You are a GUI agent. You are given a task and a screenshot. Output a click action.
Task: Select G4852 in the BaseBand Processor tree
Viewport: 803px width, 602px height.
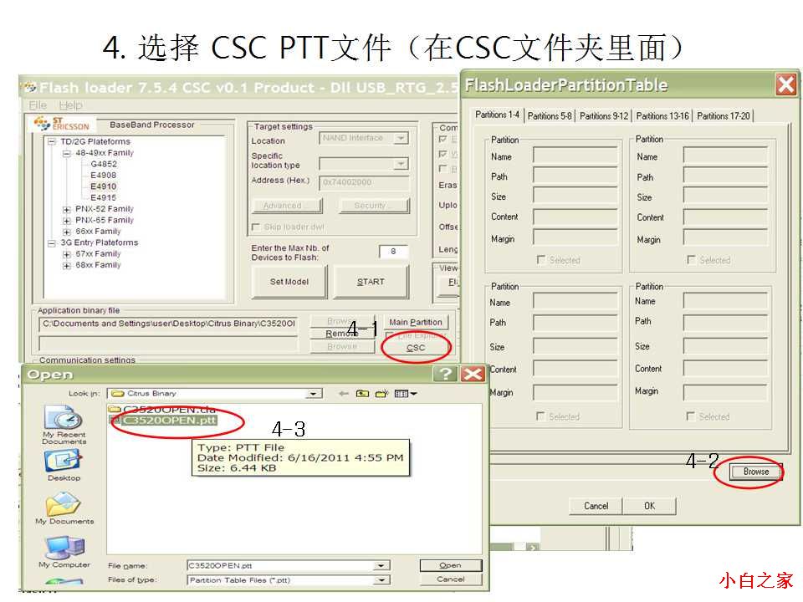click(104, 165)
